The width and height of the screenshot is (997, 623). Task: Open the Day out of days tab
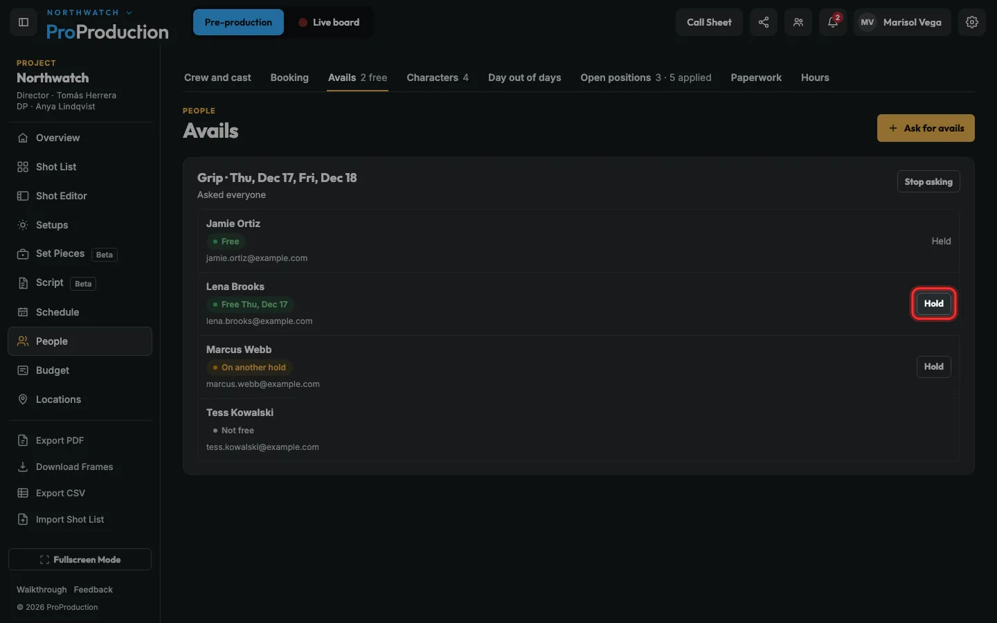coord(524,78)
